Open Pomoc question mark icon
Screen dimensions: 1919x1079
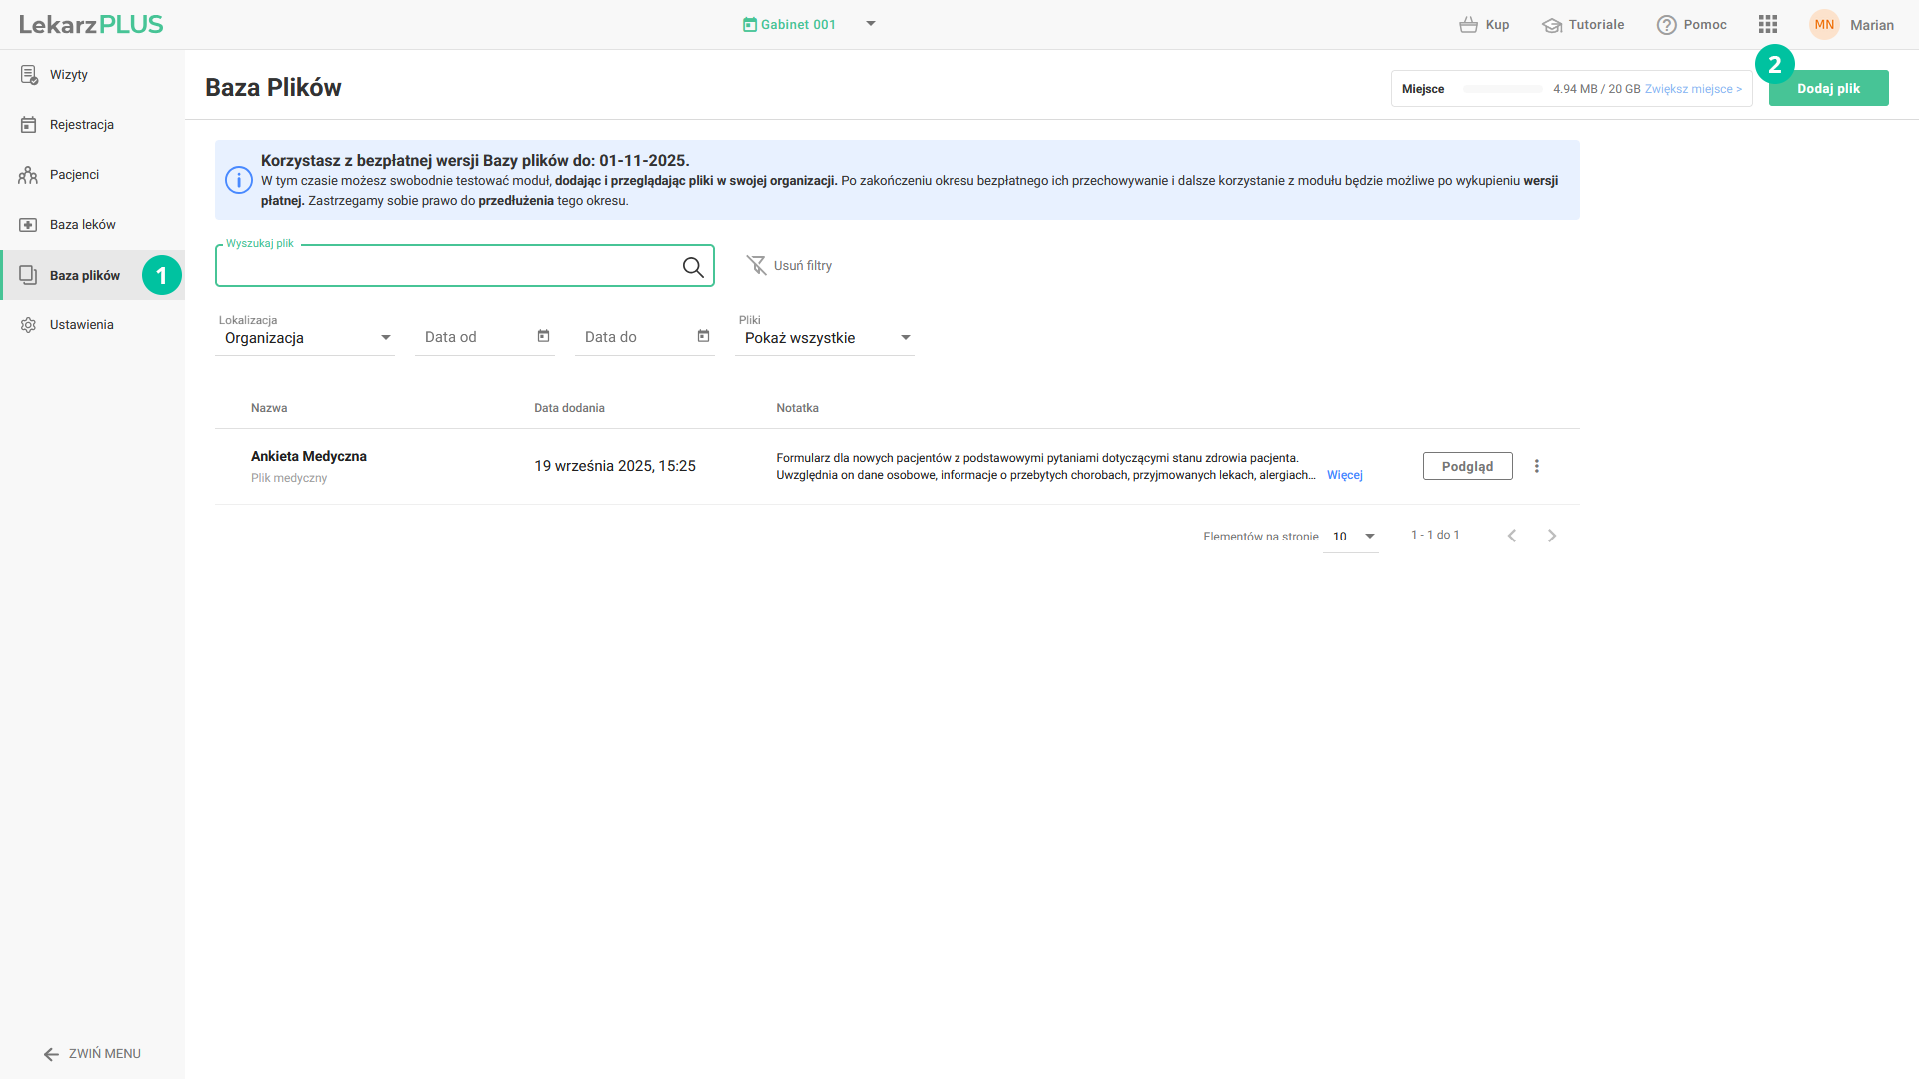pyautogui.click(x=1666, y=25)
